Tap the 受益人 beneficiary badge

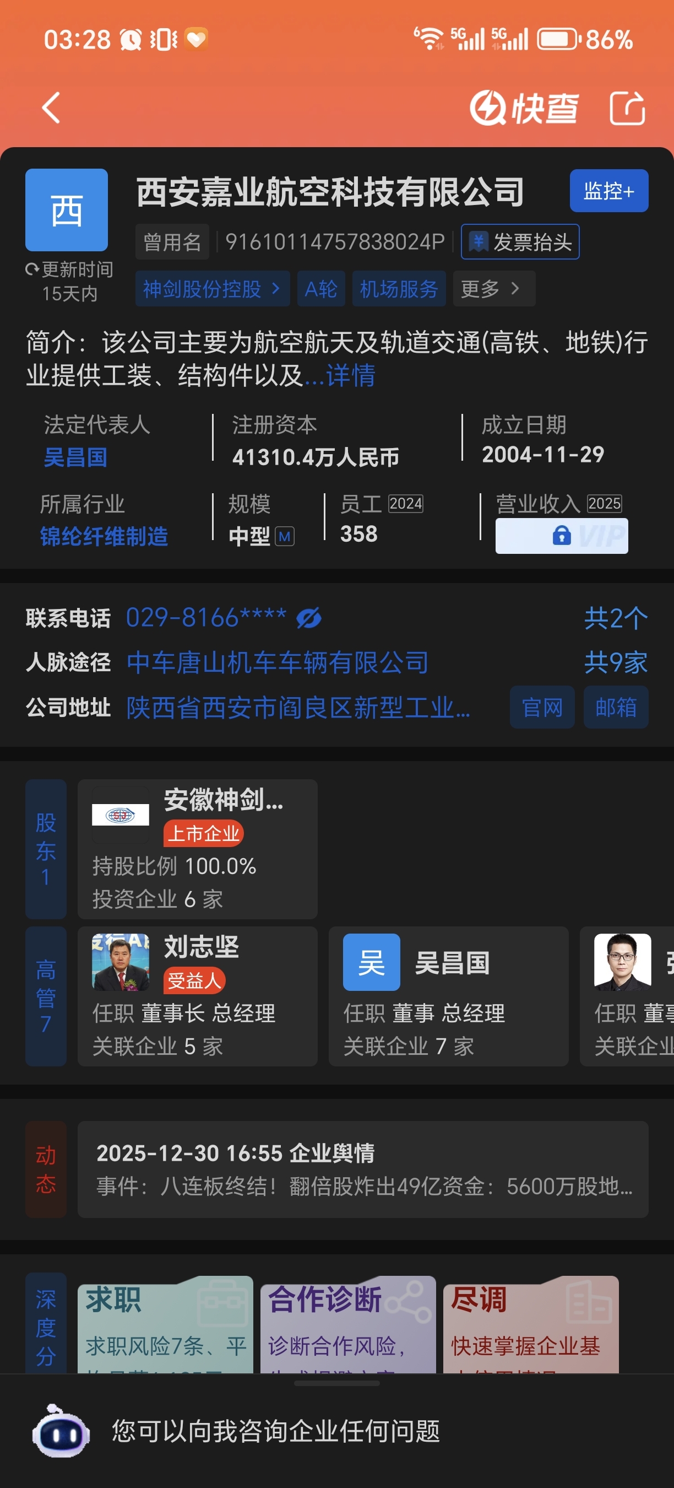coord(194,981)
